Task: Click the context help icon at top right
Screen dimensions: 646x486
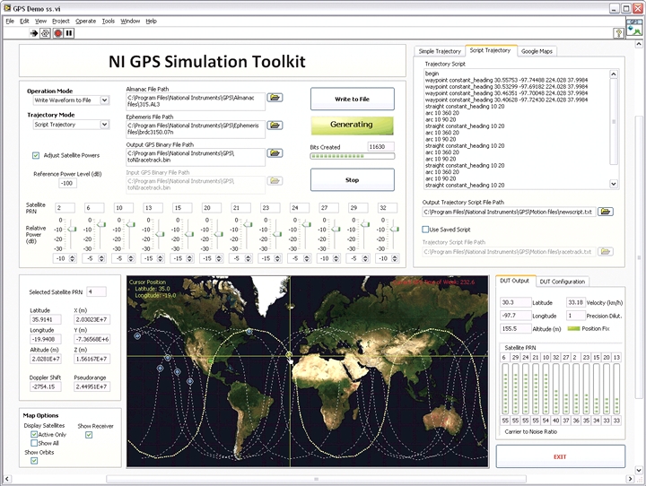Action: (x=619, y=32)
